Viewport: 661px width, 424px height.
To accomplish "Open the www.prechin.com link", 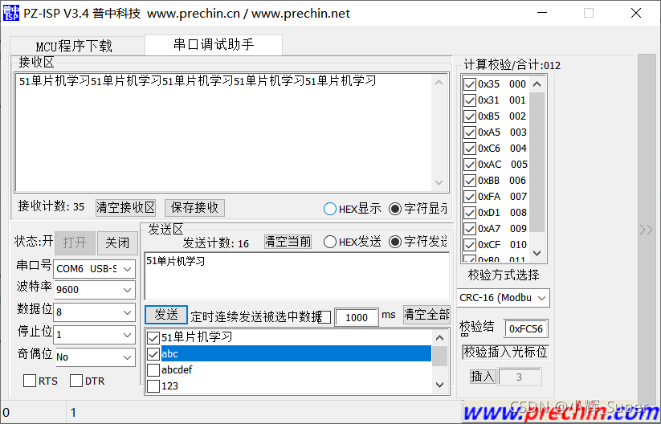I will [x=561, y=412].
